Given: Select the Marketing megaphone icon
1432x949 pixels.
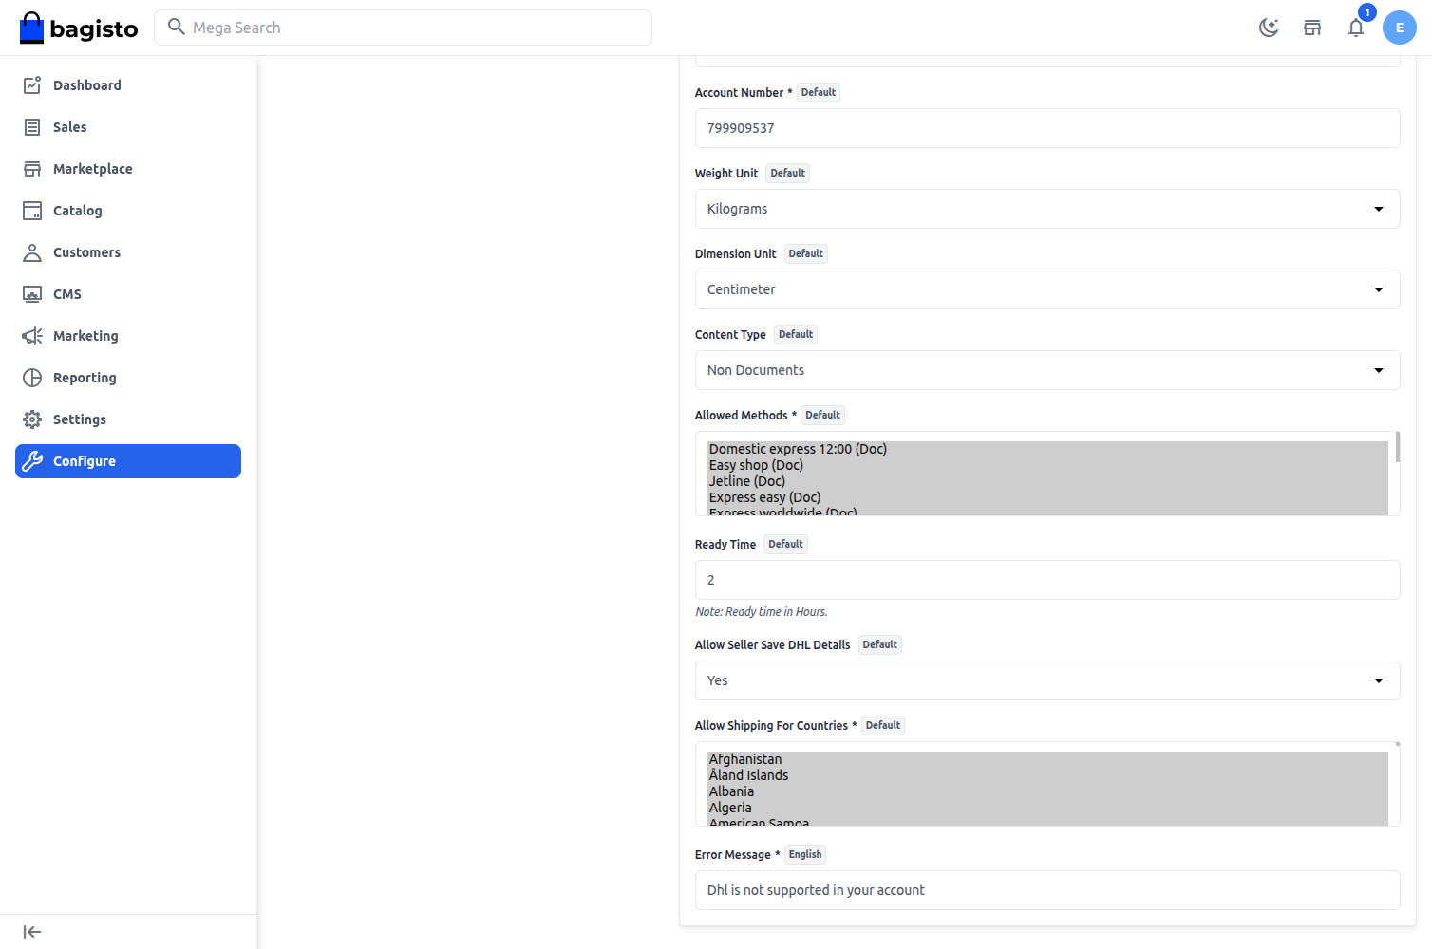Looking at the screenshot, I should (31, 335).
